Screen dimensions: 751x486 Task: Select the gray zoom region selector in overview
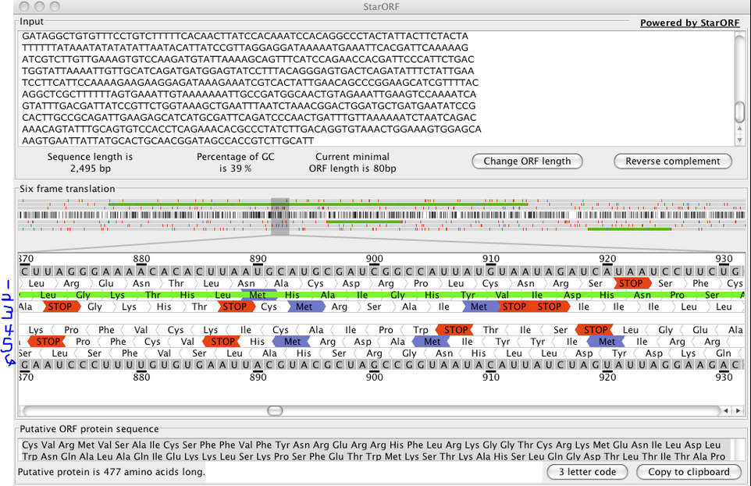[x=281, y=215]
